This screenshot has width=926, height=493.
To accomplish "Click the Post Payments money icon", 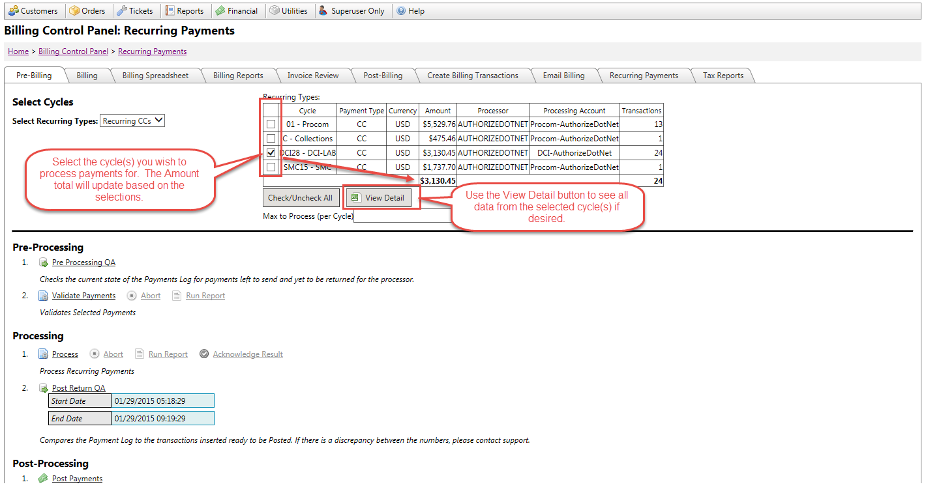I will click(43, 479).
